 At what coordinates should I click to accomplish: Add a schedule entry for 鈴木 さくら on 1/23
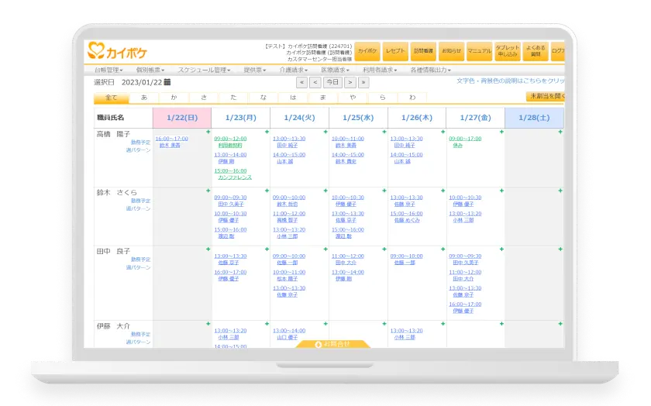coord(267,191)
